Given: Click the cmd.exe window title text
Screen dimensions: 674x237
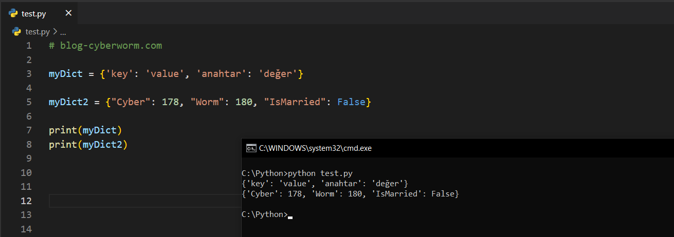Looking at the screenshot, I should (315, 148).
